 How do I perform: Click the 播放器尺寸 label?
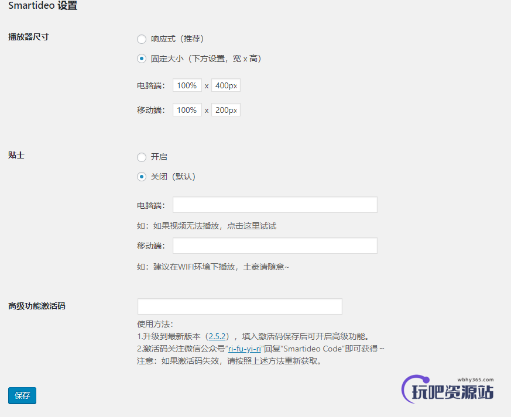(28, 37)
